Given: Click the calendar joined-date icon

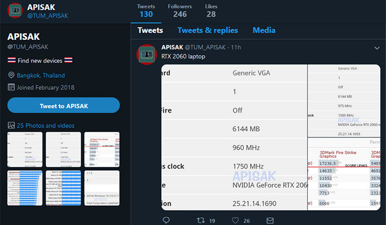Looking at the screenshot, I should (11, 87).
